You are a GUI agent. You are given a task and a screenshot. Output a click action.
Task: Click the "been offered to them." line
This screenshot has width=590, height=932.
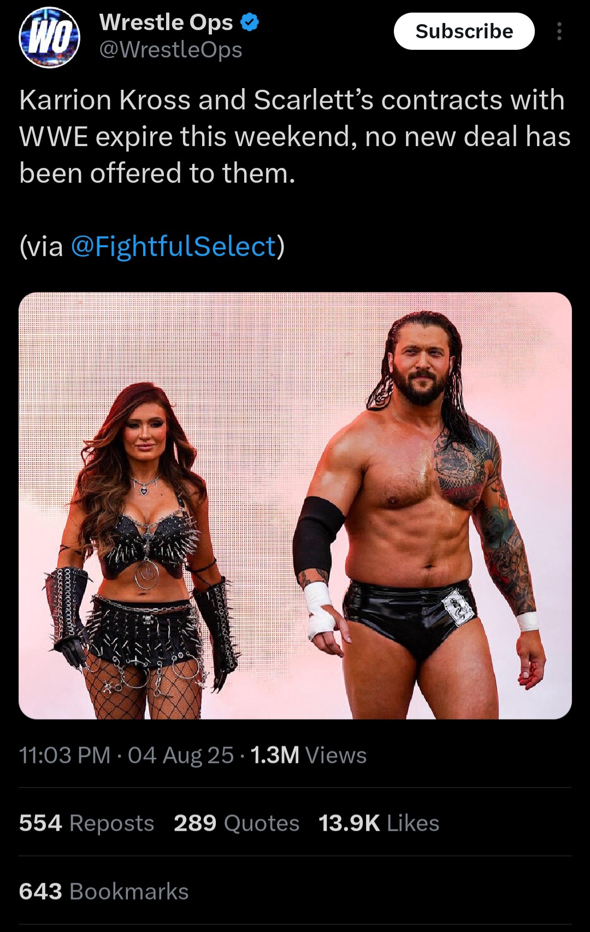coord(157,173)
